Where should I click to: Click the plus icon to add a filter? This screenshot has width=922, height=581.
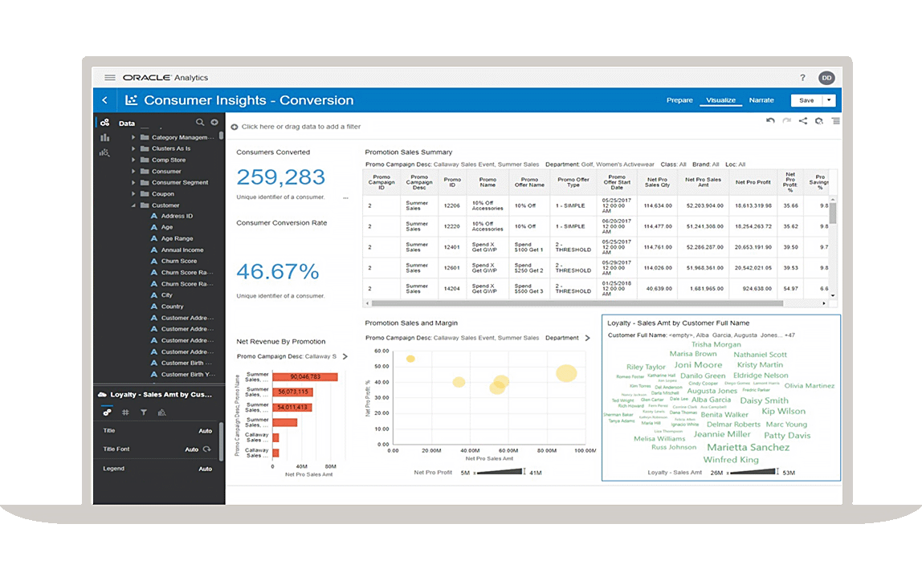pyautogui.click(x=235, y=127)
